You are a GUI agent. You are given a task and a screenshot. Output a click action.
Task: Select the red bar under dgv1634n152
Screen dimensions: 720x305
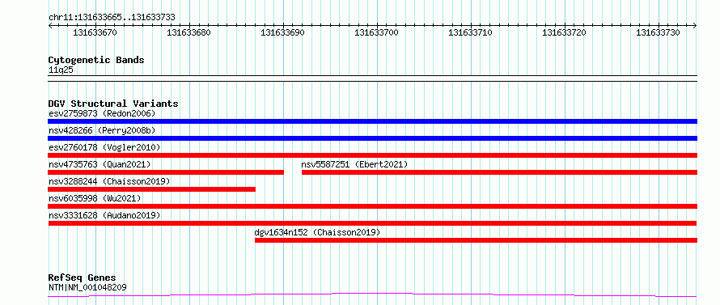coord(476,240)
